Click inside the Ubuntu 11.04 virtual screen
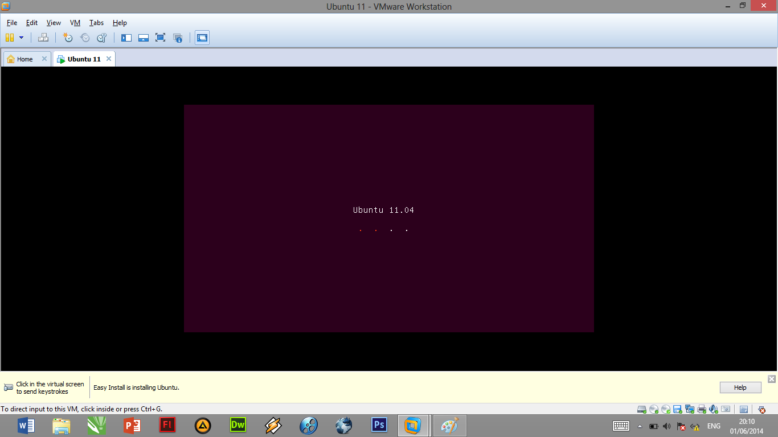The width and height of the screenshot is (778, 437). click(389, 218)
